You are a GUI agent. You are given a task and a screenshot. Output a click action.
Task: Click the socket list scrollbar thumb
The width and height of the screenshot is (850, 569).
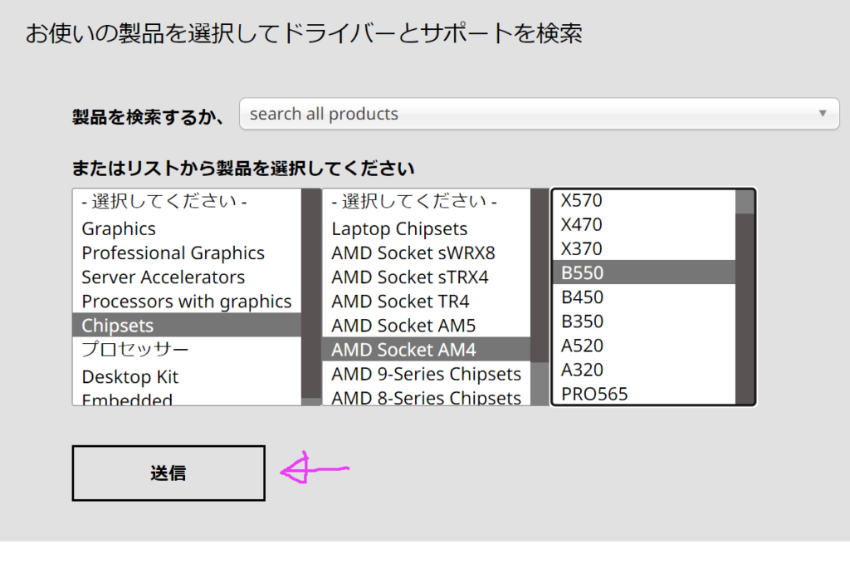[x=540, y=275]
